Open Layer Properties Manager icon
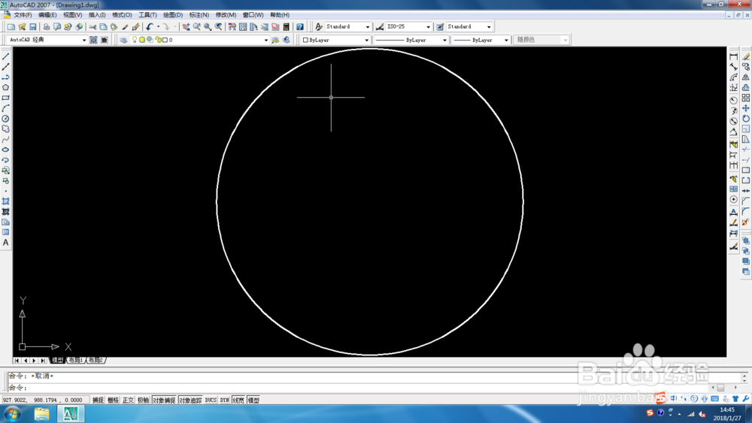This screenshot has height=423, width=752. tap(124, 40)
